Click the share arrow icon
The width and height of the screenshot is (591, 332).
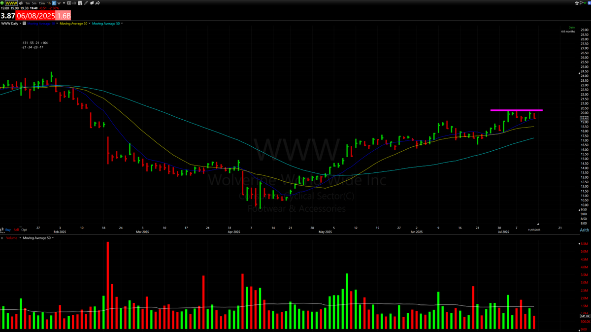[x=98, y=3]
